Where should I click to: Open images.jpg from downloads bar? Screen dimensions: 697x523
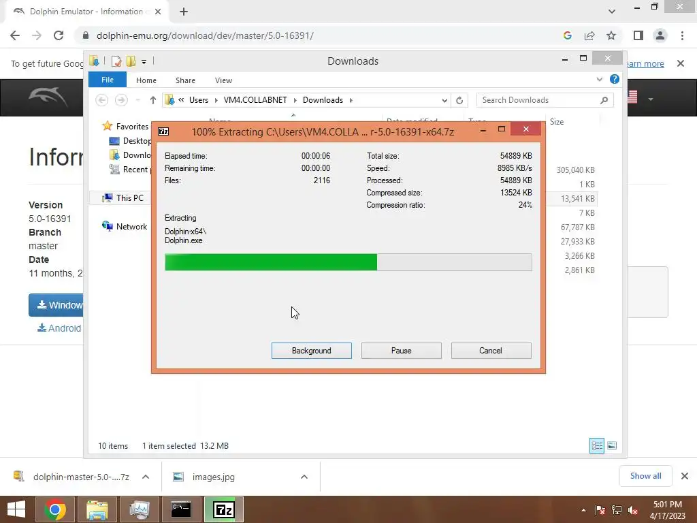(x=213, y=477)
